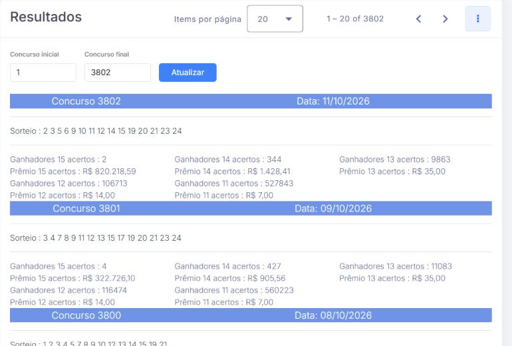The image size is (512, 346).
Task: Click the Sorteio line starting with 2 3 5 6
Action: click(x=96, y=131)
